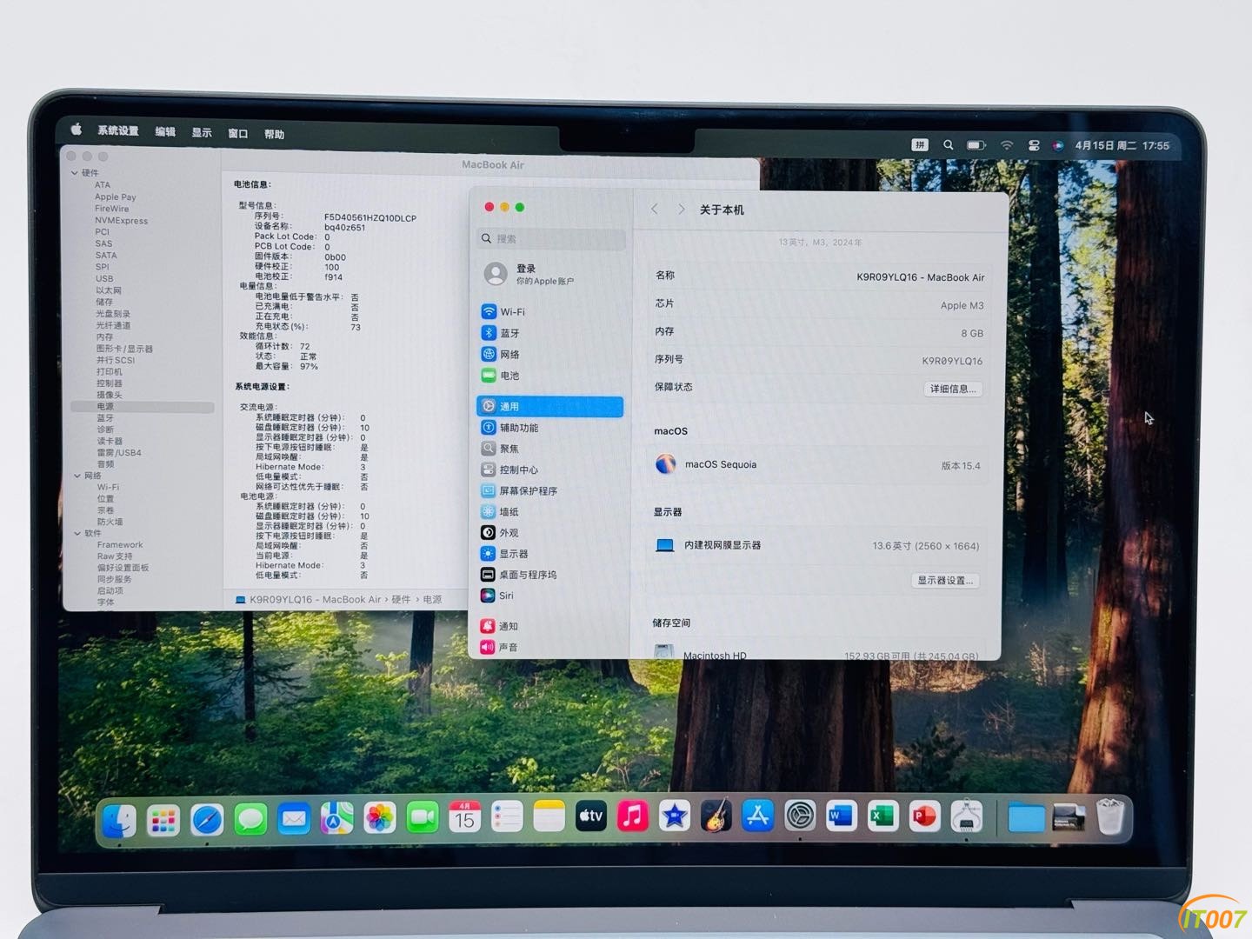The image size is (1252, 939).
Task: Launch Finder from the Dock
Action: (120, 820)
